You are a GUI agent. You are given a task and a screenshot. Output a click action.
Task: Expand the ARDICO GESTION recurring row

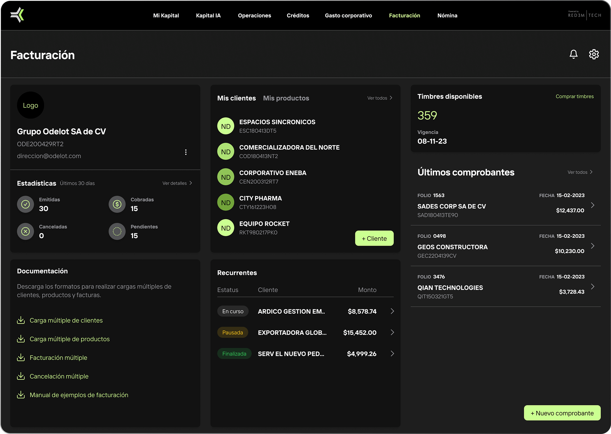click(x=392, y=311)
